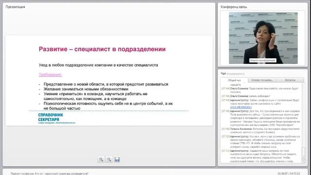Image resolution: width=311 pixels, height=175 pixels.
Task: Switch to the Общий чат tab
Action: (234, 80)
